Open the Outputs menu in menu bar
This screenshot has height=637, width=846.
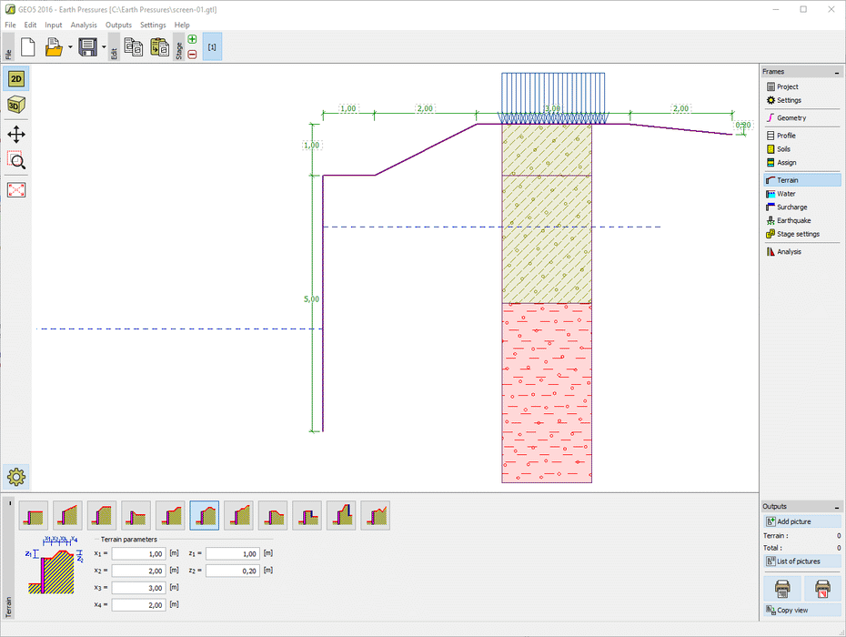click(118, 25)
